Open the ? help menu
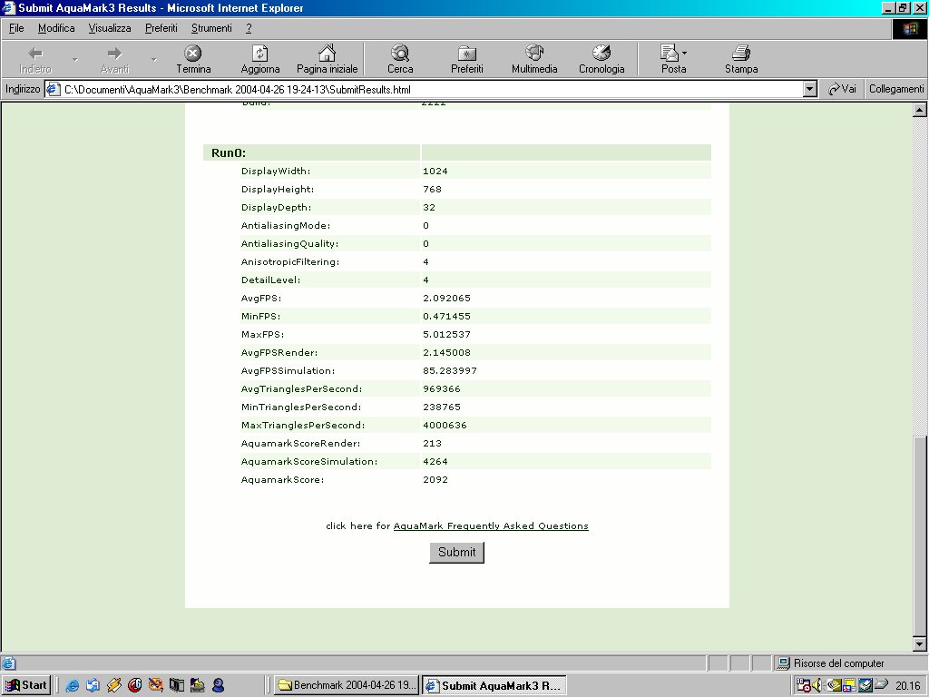 (249, 28)
